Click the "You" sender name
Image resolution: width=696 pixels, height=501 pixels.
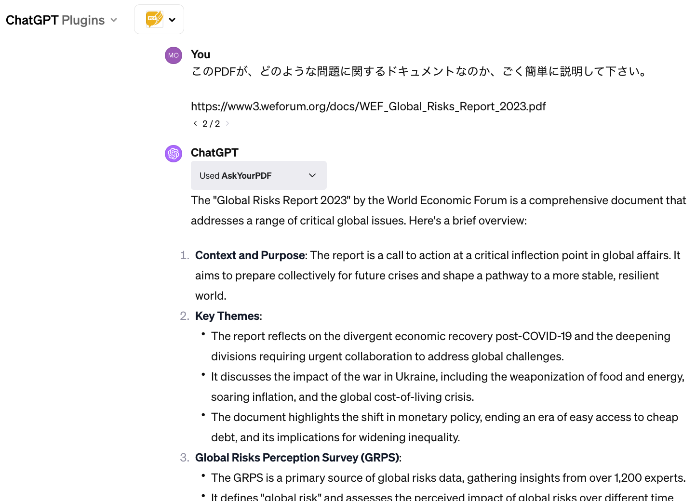click(x=201, y=54)
